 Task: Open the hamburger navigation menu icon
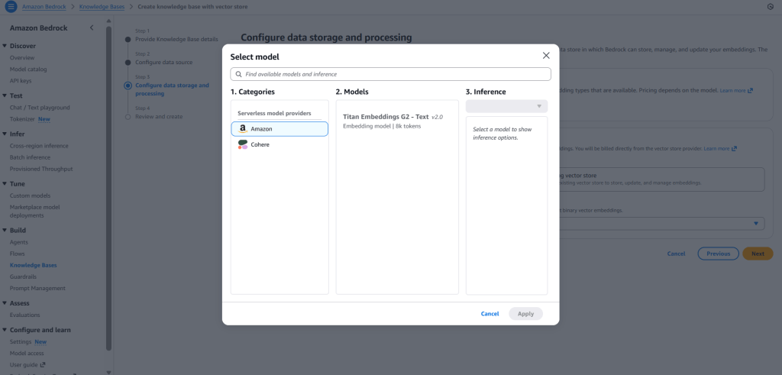point(11,6)
